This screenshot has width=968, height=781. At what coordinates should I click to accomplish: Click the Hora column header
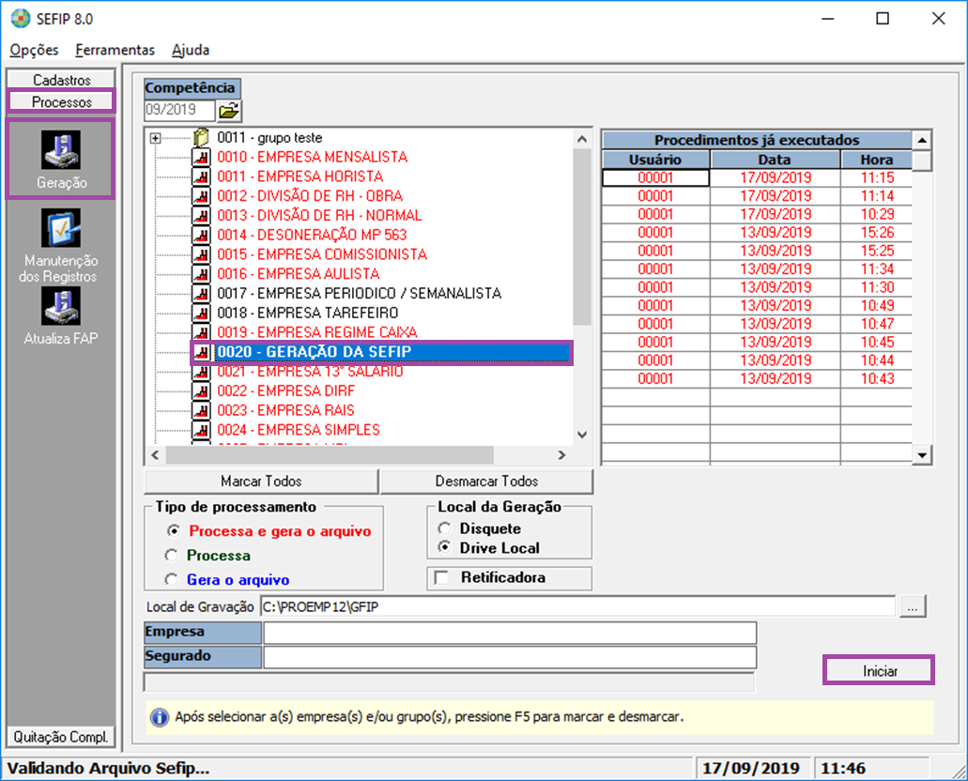click(876, 160)
